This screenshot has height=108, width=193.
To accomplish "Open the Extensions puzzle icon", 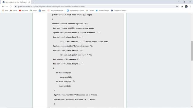I will coord(182,7).
